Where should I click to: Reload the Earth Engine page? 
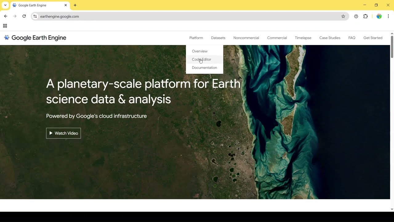click(x=24, y=16)
